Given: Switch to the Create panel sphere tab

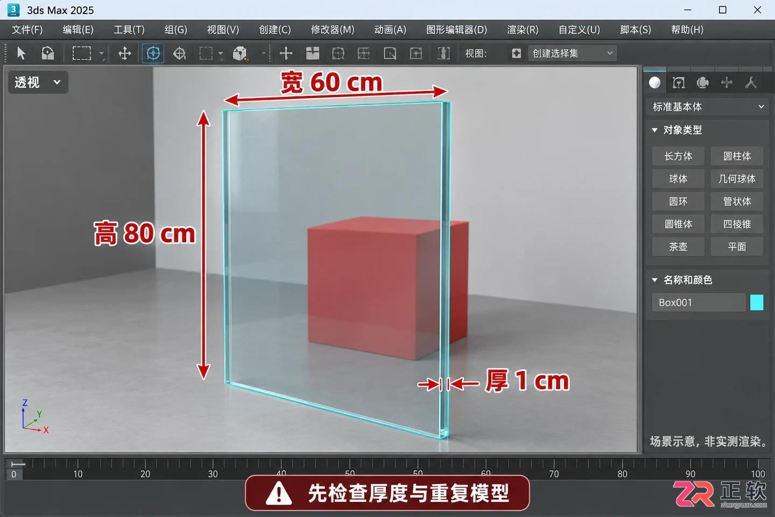Looking at the screenshot, I should point(655,82).
